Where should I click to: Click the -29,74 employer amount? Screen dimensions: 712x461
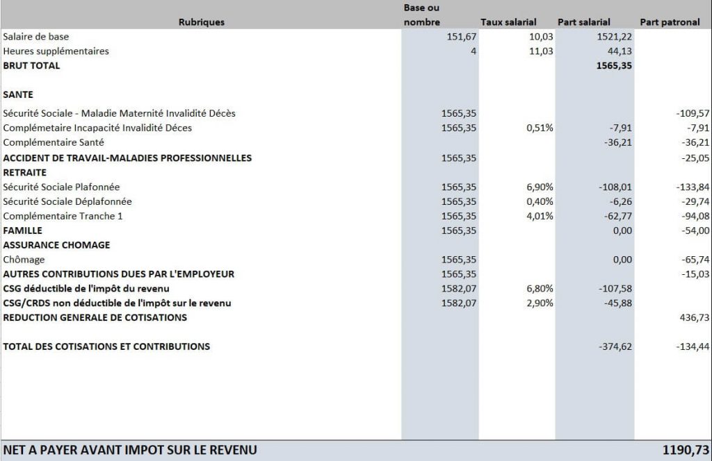[x=695, y=202]
